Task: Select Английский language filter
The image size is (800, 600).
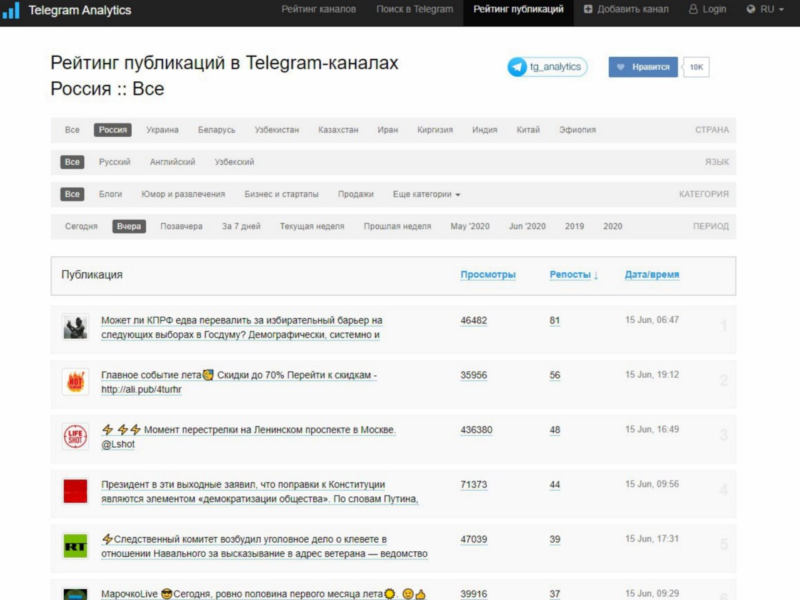Action: pos(172,162)
